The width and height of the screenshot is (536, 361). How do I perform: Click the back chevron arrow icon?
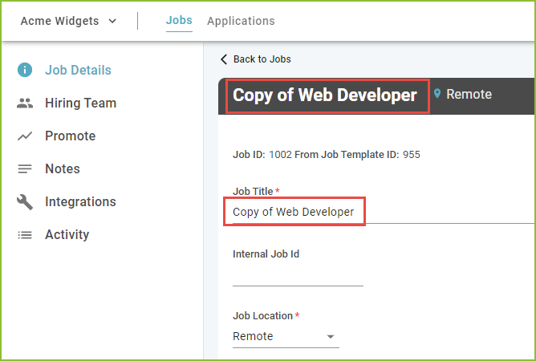224,59
